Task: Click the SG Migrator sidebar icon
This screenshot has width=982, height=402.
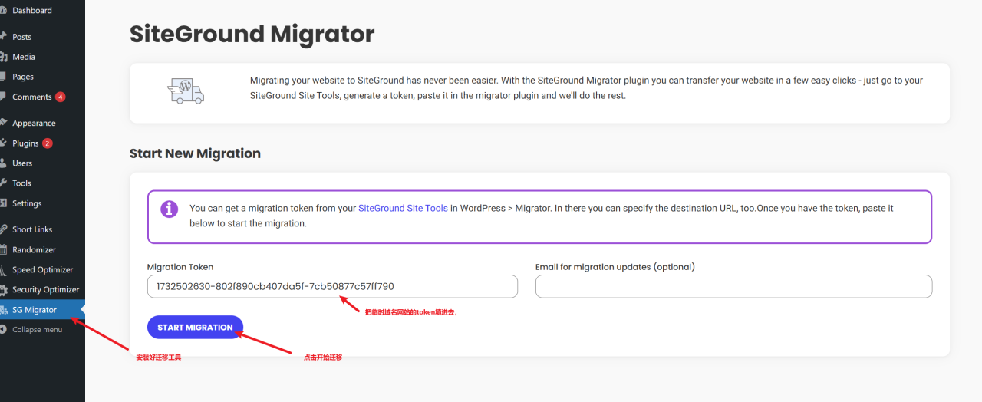Action: 4,310
